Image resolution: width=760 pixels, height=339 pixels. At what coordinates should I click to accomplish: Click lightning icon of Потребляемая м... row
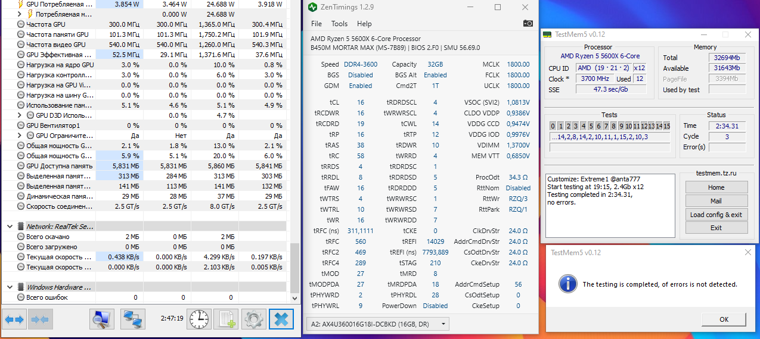(30, 14)
